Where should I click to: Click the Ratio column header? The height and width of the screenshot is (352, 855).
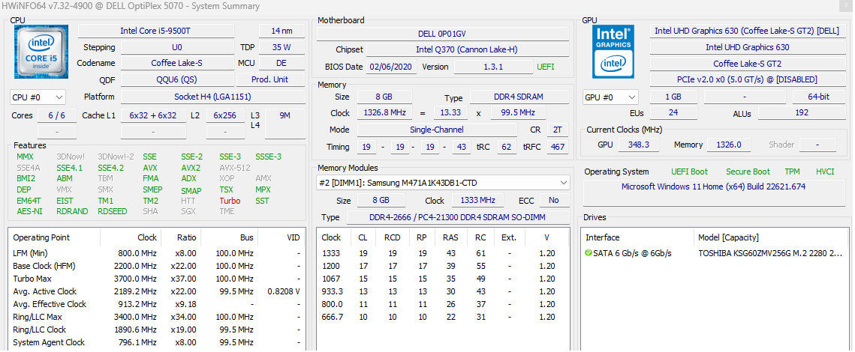point(186,237)
